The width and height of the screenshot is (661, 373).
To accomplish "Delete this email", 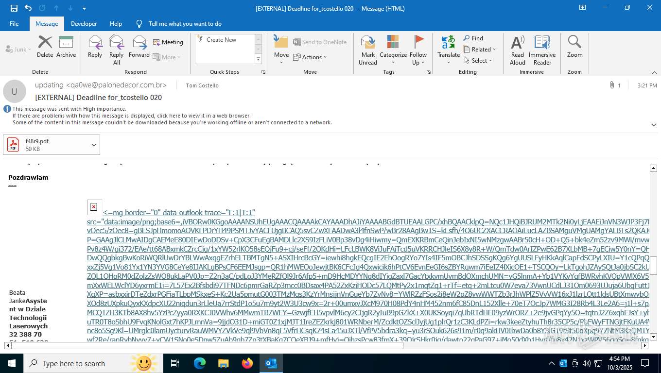I will 45,47.
